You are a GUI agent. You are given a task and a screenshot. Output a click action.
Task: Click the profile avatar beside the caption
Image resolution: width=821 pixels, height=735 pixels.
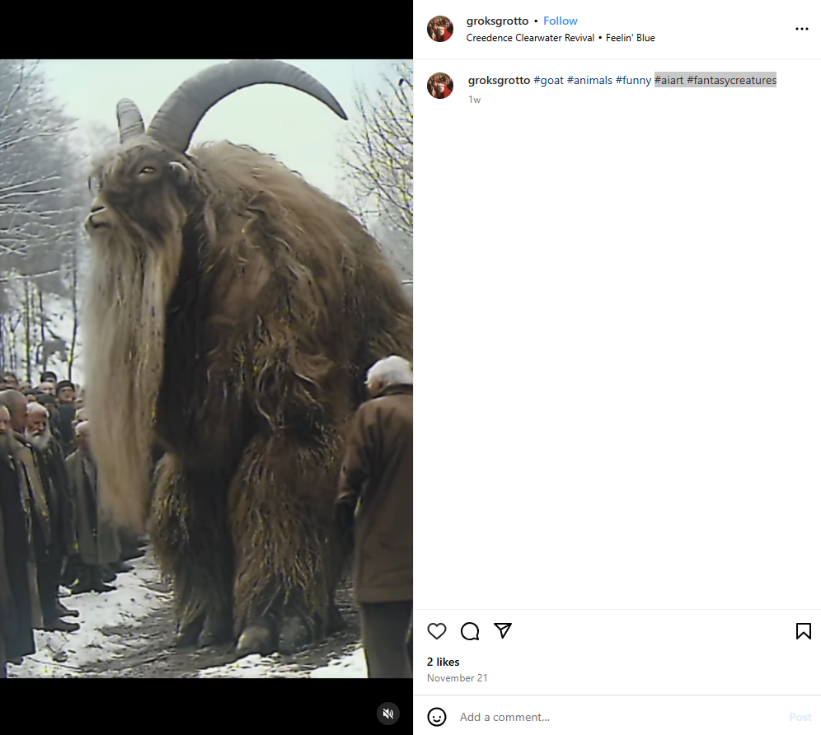pos(440,86)
